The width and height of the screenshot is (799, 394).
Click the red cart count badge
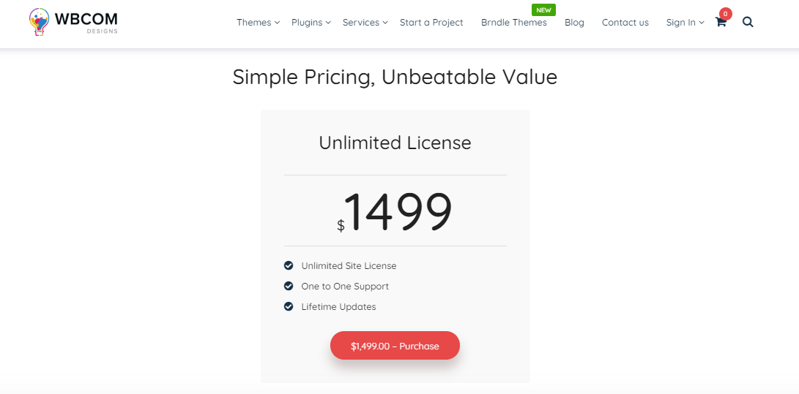click(x=725, y=14)
